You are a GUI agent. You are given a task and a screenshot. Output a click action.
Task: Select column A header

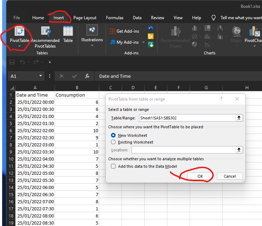click(35, 88)
